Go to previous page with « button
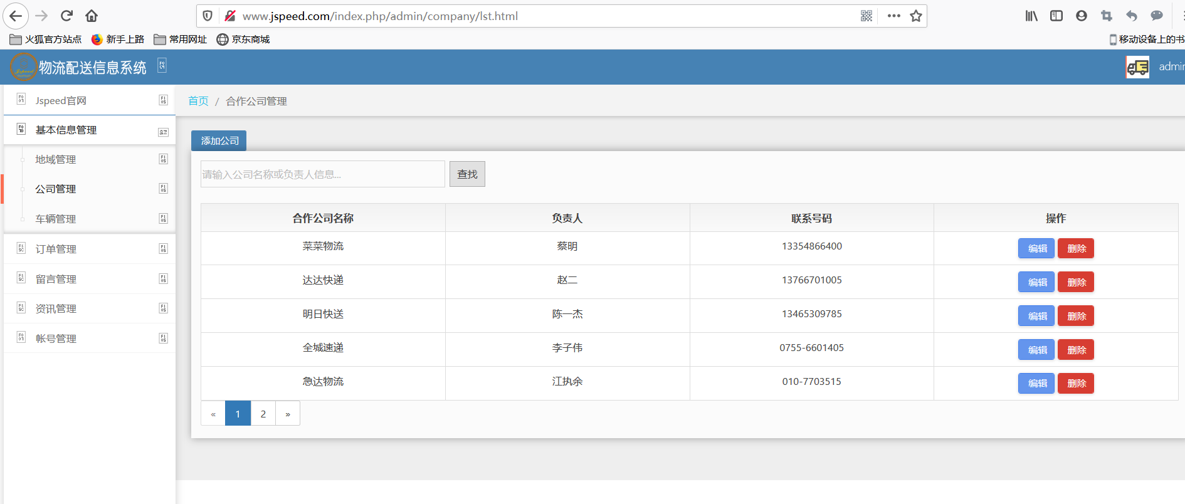The image size is (1185, 504). (x=213, y=414)
